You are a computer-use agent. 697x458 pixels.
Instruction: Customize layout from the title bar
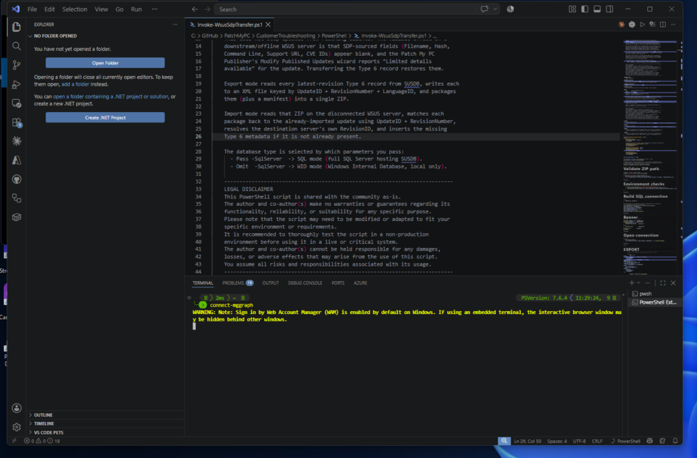click(572, 9)
